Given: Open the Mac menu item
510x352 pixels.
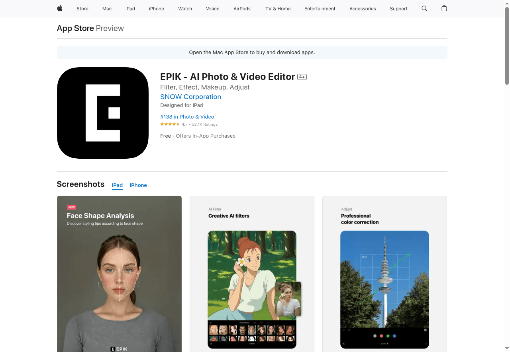Looking at the screenshot, I should tap(107, 9).
